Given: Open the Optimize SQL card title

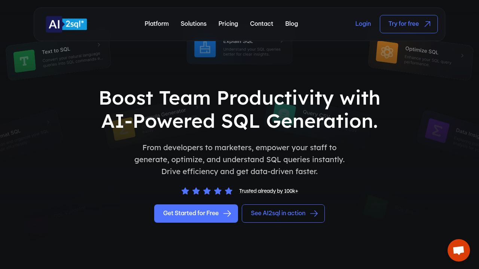Looking at the screenshot, I should click(422, 50).
